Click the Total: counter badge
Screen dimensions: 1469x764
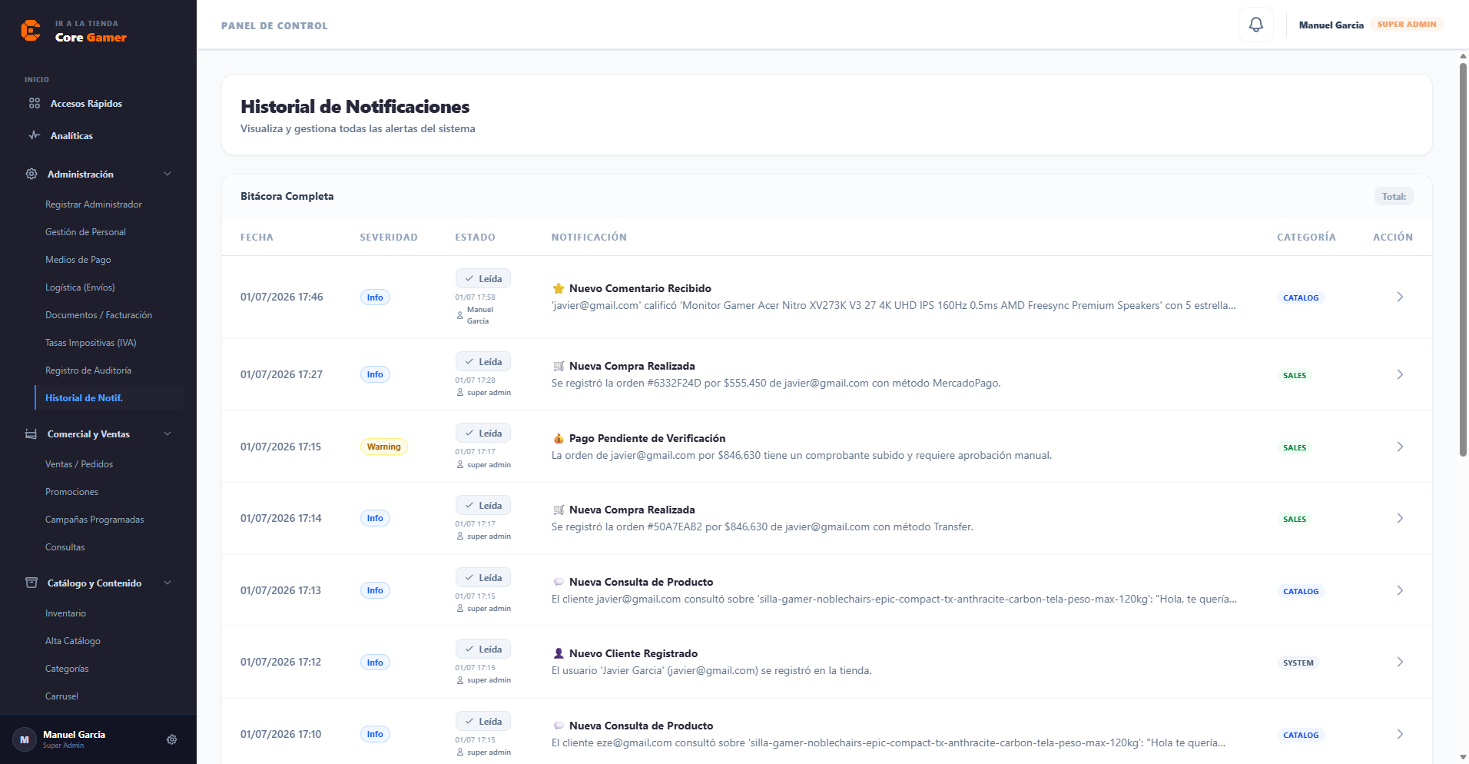(x=1394, y=197)
